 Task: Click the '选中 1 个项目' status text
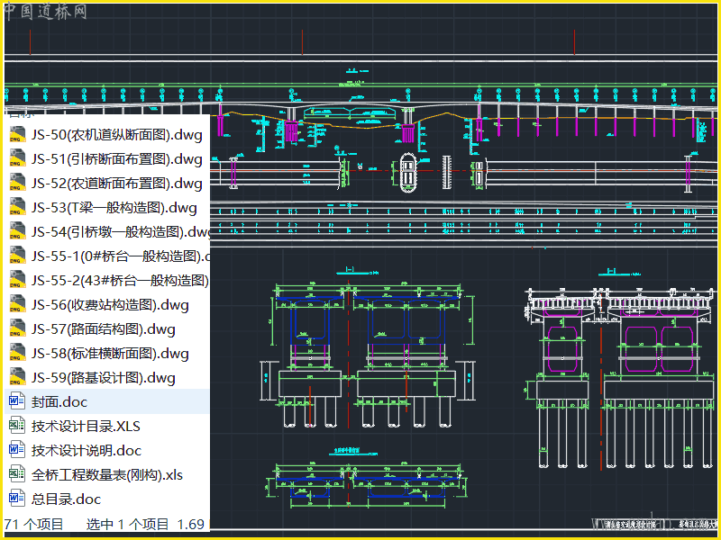pyautogui.click(x=127, y=524)
